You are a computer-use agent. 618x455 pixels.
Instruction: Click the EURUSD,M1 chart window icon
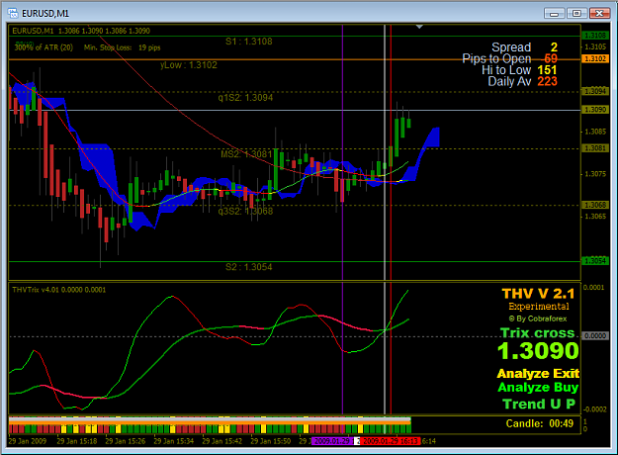point(13,13)
